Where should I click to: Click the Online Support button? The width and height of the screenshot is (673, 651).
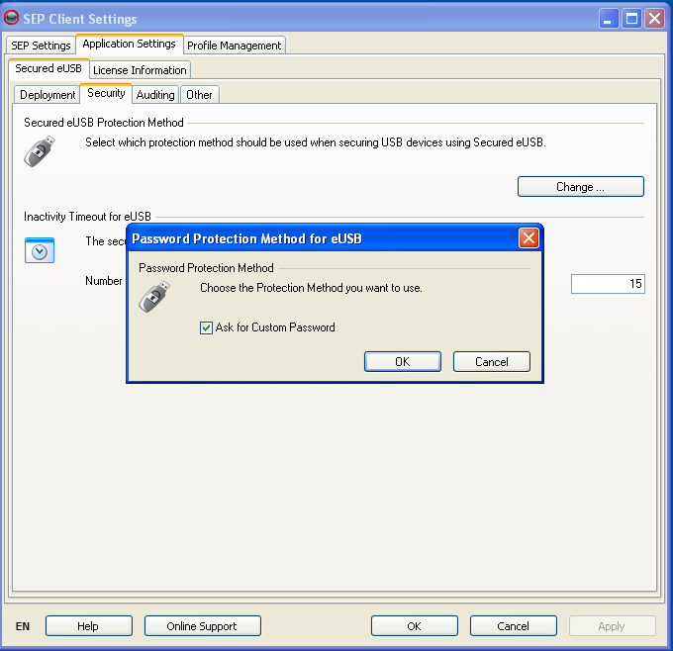(x=203, y=626)
